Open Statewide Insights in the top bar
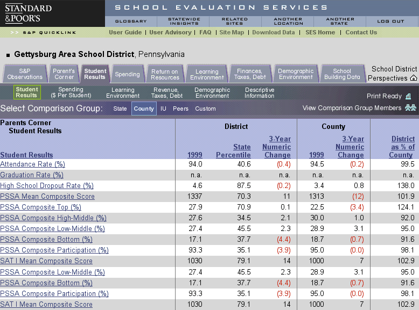Viewport: 419px width, 310px height. (x=184, y=21)
